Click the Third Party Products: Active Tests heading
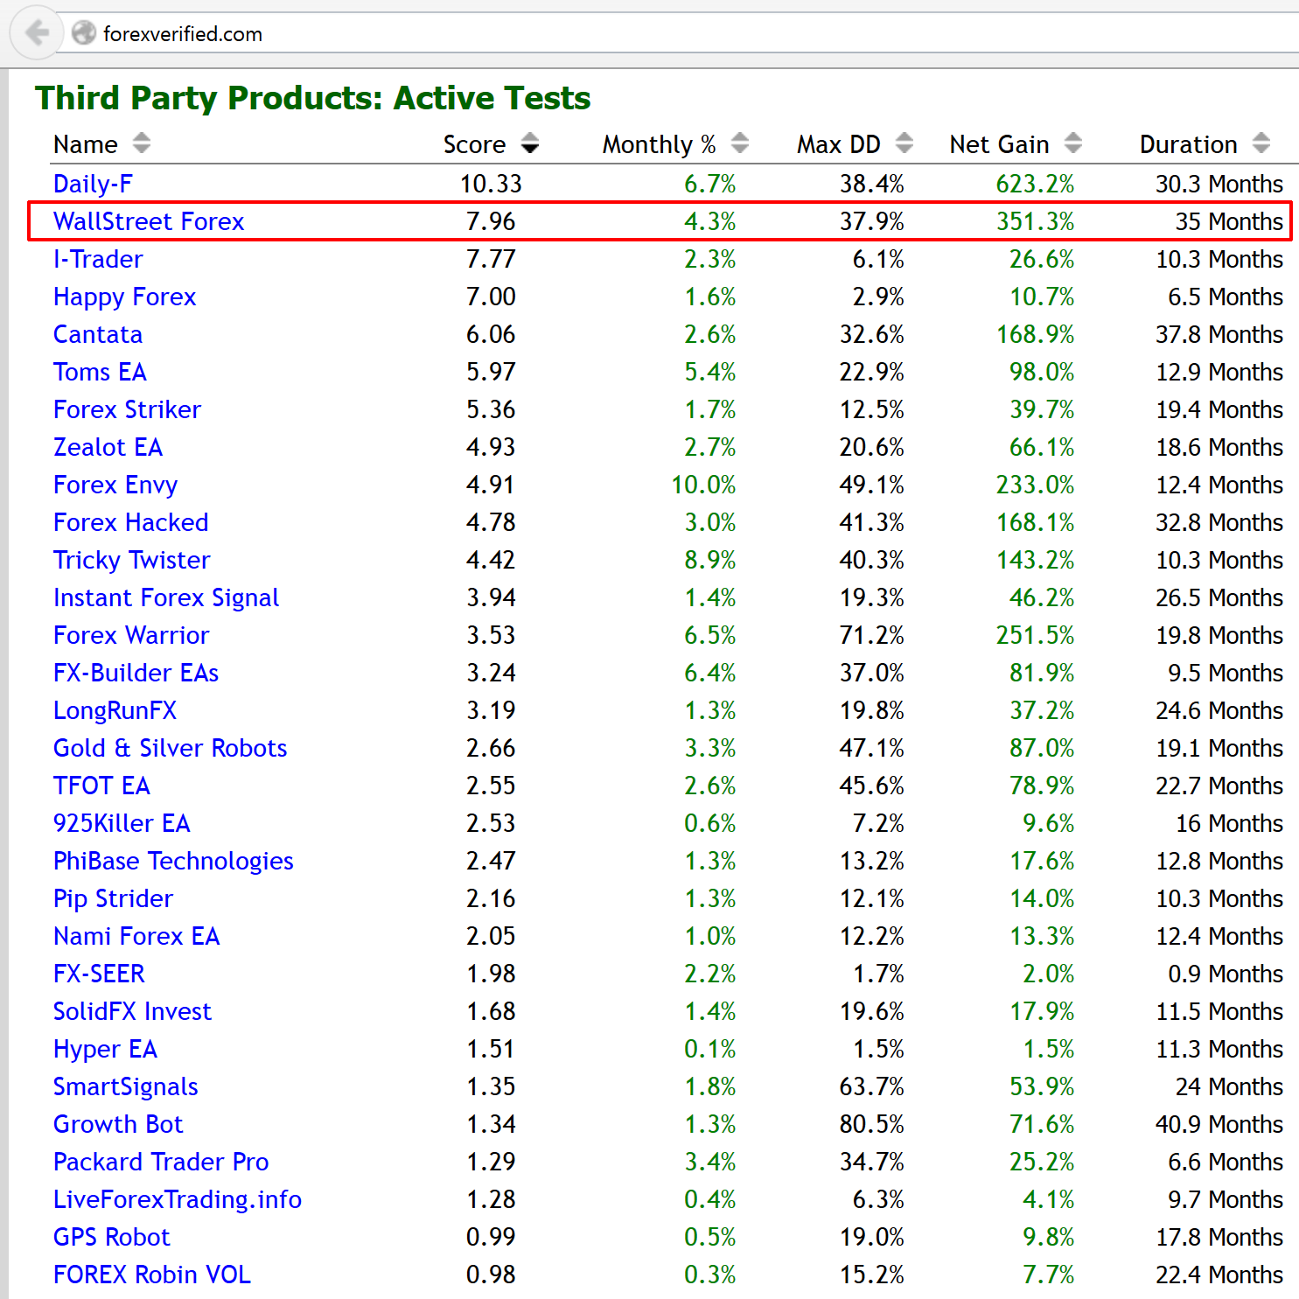 tap(313, 98)
